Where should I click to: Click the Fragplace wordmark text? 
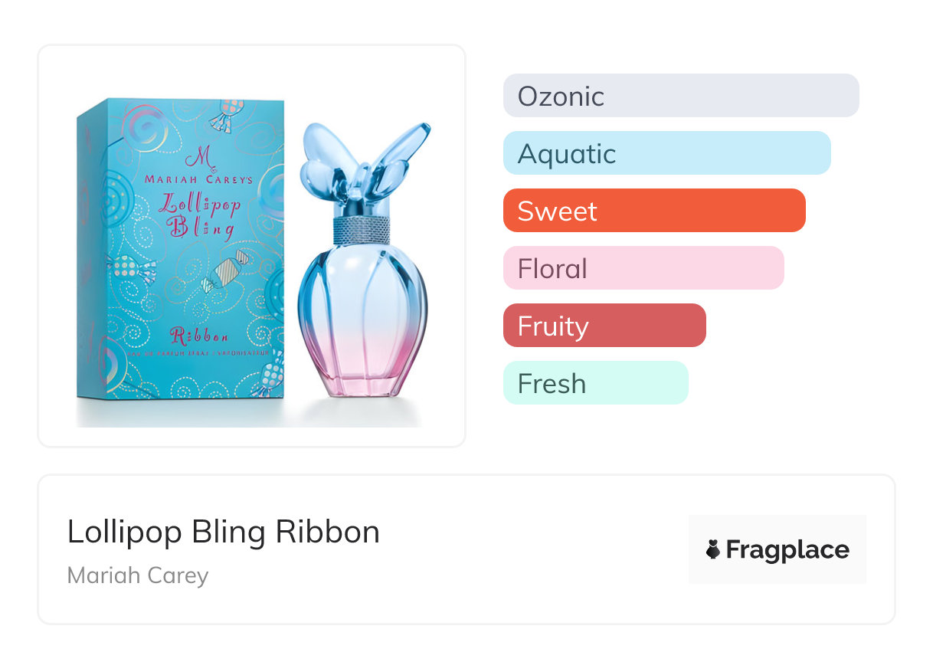pyautogui.click(x=787, y=549)
